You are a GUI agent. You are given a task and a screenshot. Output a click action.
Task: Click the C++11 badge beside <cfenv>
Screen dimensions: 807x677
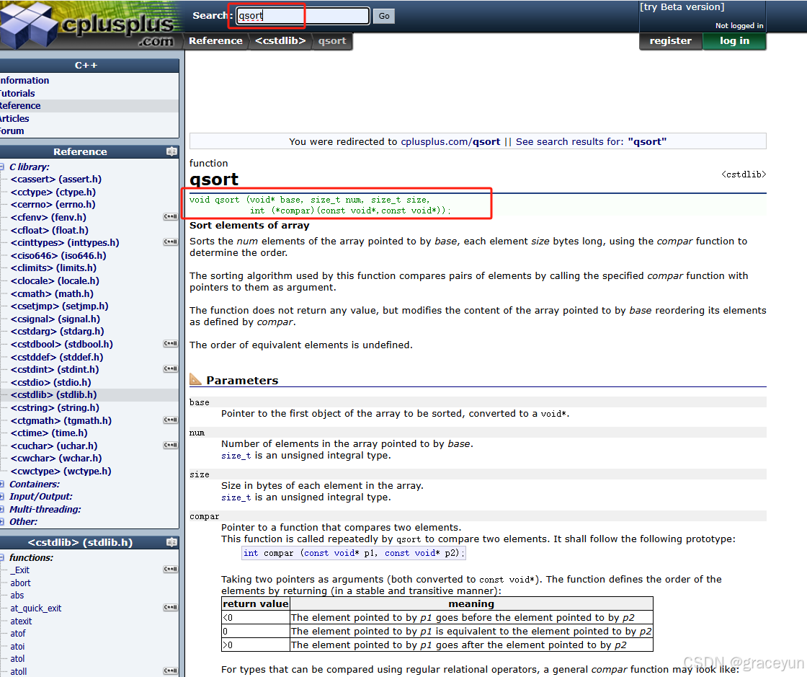[x=170, y=217]
